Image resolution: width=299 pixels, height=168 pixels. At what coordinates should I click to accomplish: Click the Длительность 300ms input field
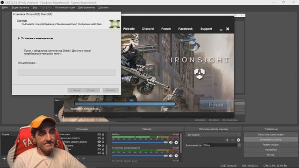tap(220, 145)
